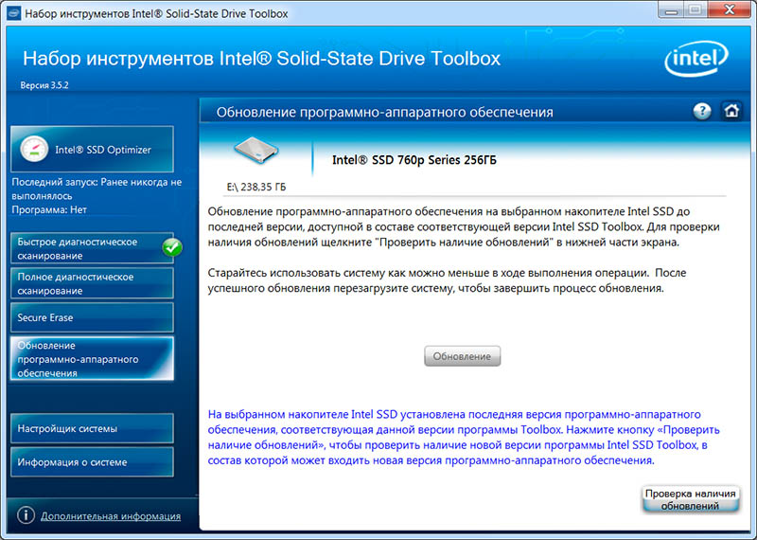Click the info icon beside Дополнительная информация
This screenshot has height=540, width=757.
[x=26, y=515]
